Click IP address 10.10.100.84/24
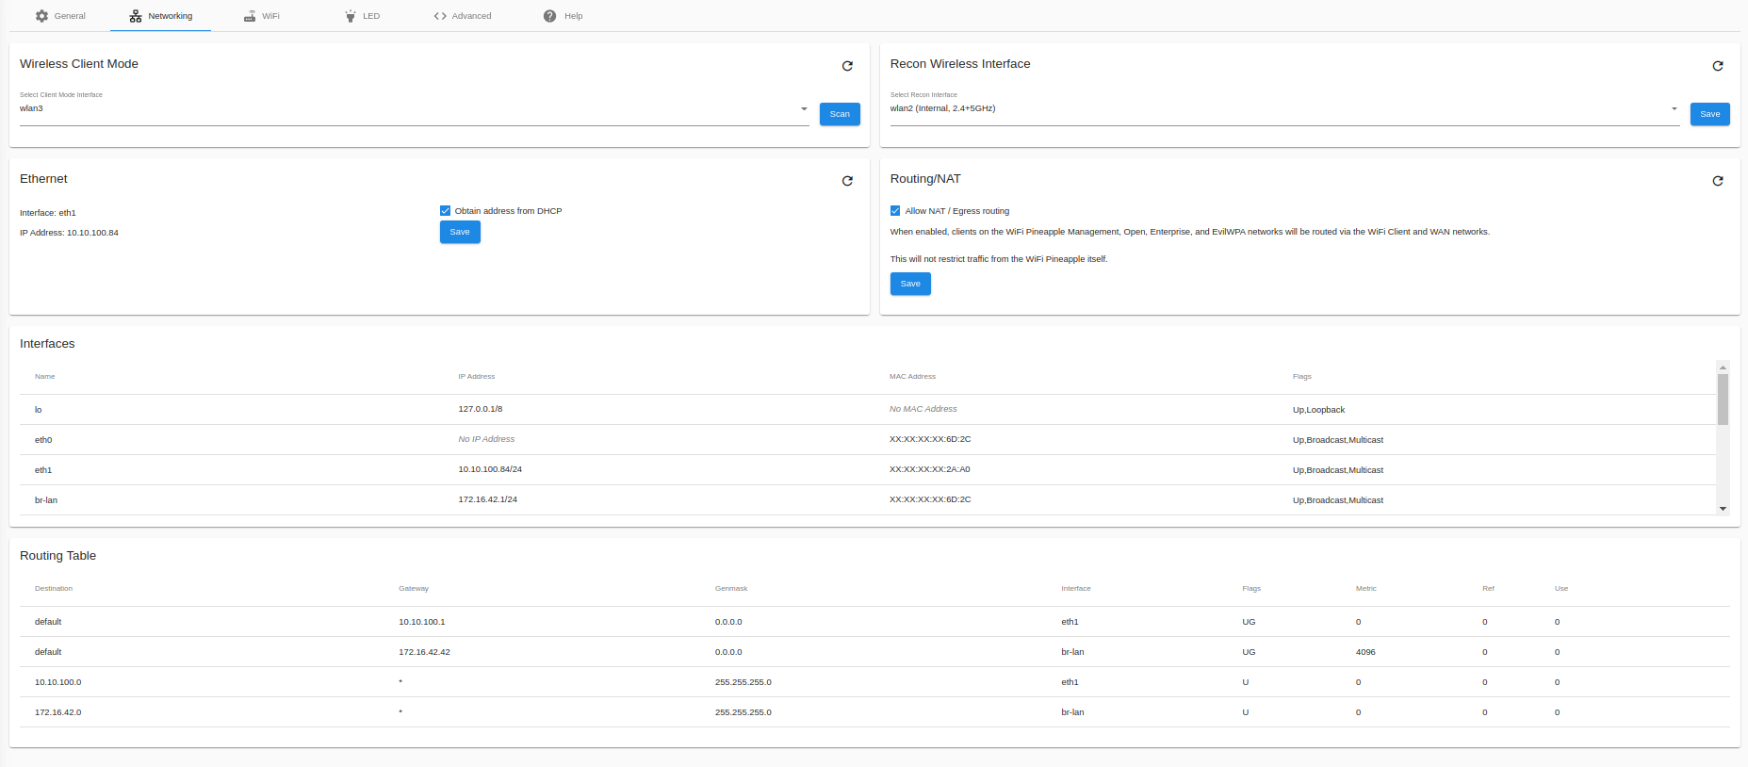Screen dimensions: 1748x767 (490, 469)
